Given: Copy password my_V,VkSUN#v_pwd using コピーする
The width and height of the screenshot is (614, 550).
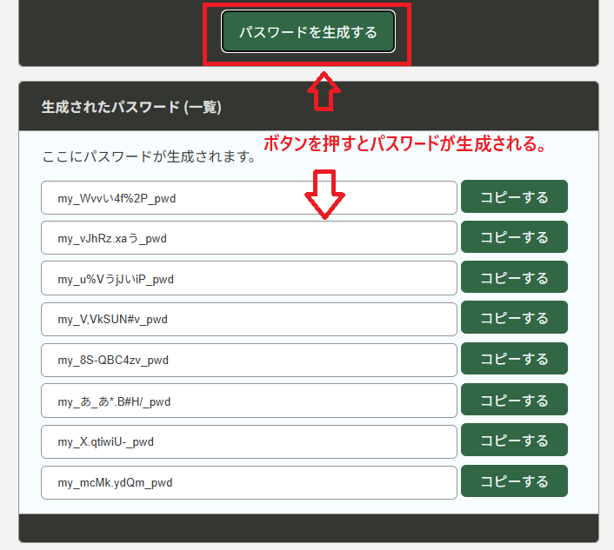Looking at the screenshot, I should pyautogui.click(x=514, y=317).
